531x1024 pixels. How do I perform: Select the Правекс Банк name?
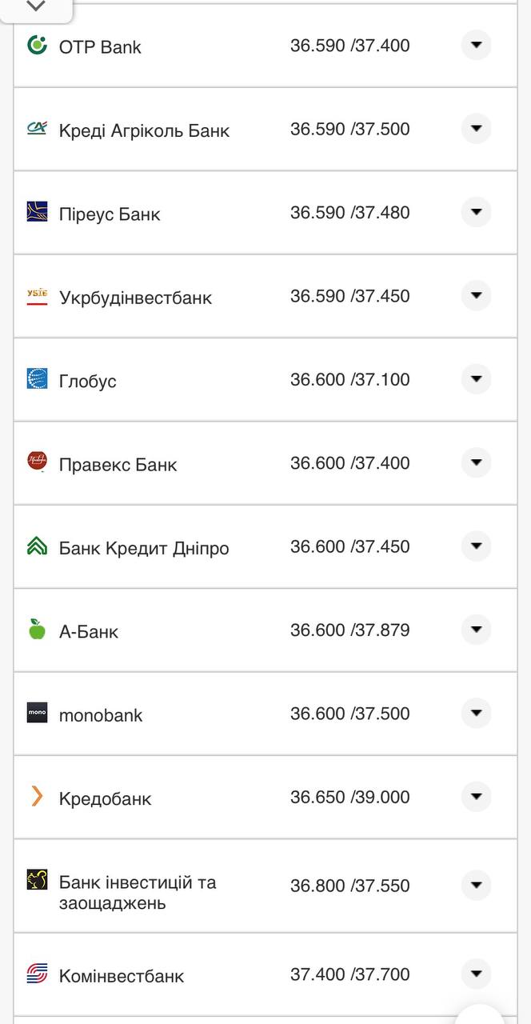118,465
